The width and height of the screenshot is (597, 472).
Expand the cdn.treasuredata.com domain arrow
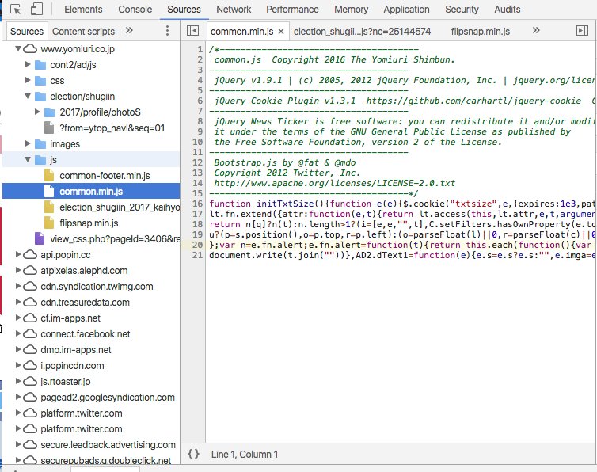18,302
